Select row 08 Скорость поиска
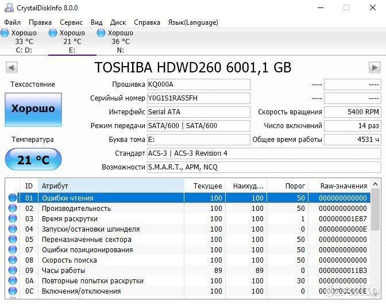Viewport: 386px width, 304px height. point(188,260)
